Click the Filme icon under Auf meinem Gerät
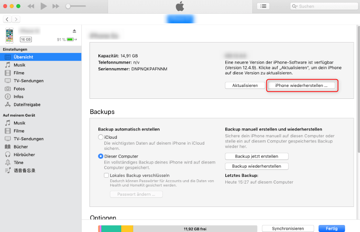 coord(8,131)
